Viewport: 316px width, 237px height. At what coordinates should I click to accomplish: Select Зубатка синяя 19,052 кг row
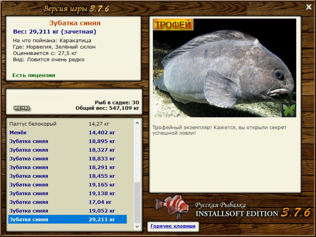[x=68, y=211]
